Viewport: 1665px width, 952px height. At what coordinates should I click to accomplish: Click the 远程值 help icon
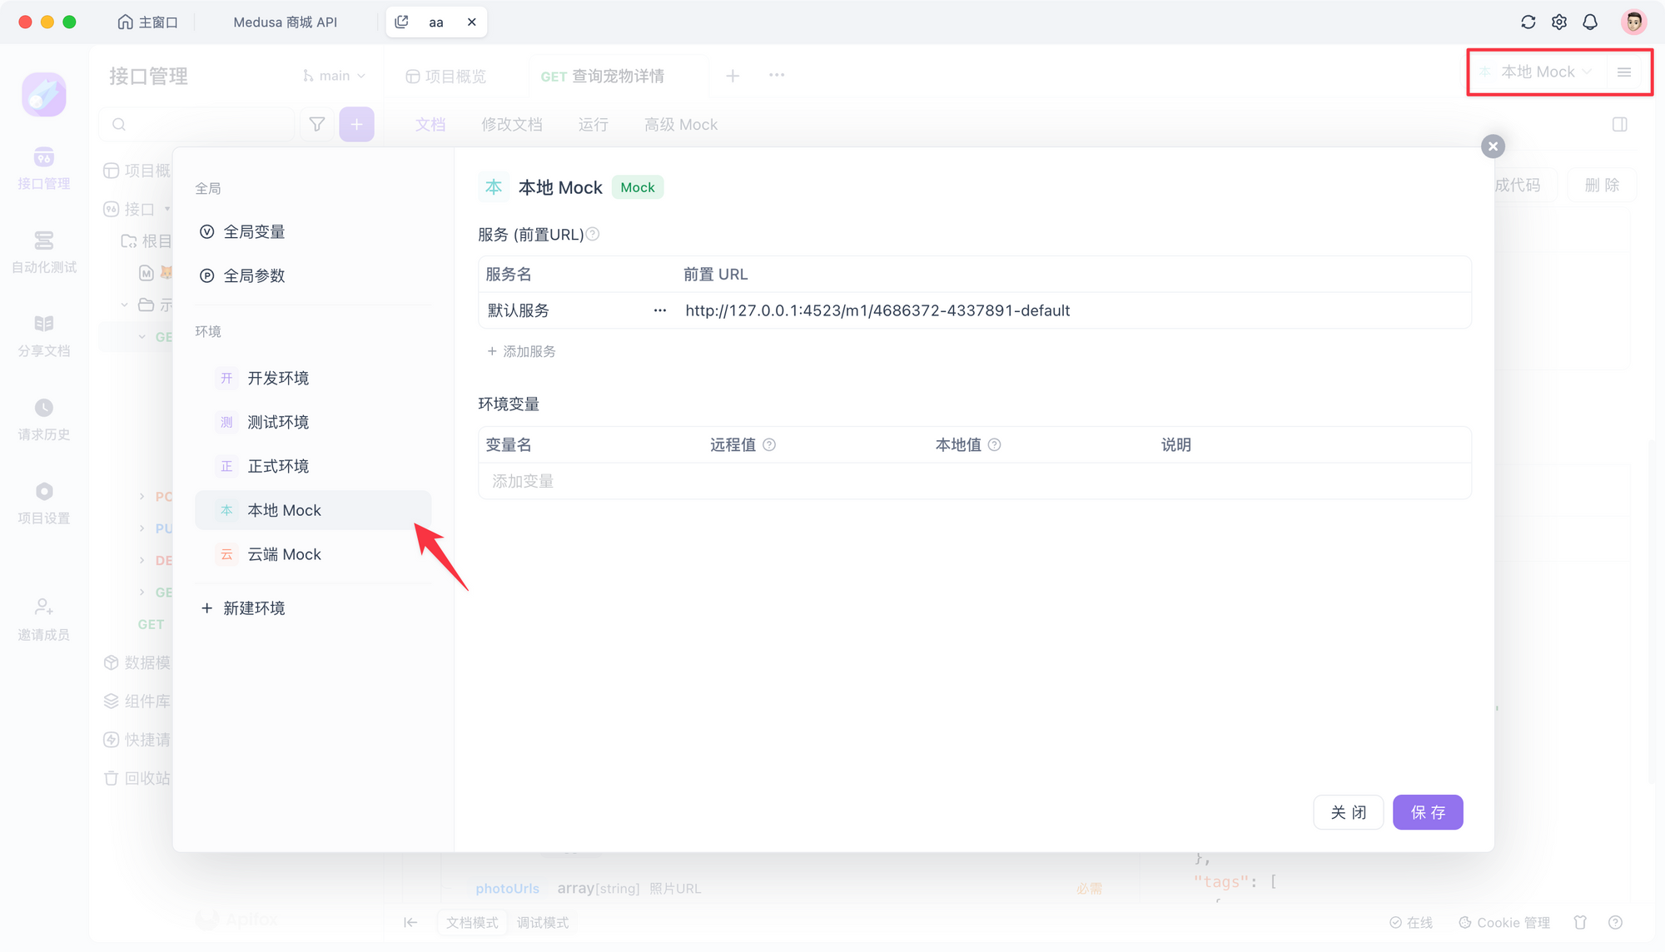click(x=769, y=445)
